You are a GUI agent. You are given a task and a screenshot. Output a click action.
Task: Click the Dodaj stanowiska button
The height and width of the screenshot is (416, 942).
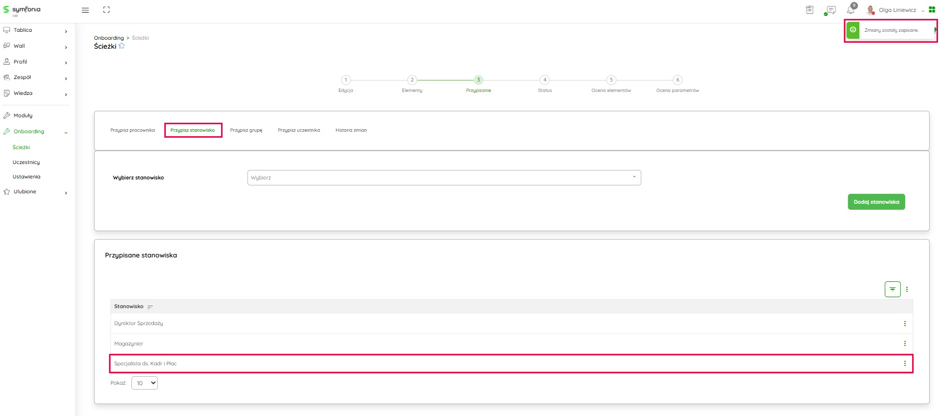coord(876,202)
